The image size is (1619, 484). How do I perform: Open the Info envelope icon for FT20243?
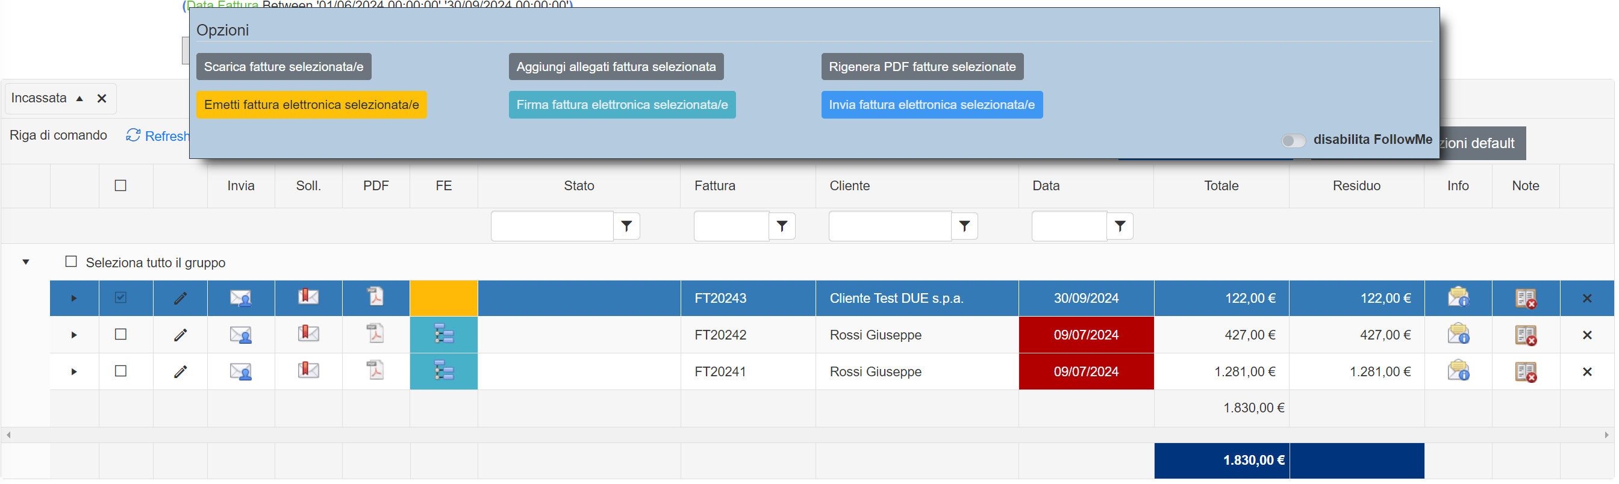(1458, 297)
